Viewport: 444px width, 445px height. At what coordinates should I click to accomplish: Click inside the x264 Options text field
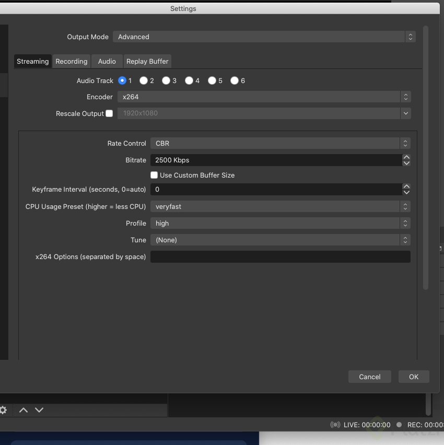[x=281, y=256]
